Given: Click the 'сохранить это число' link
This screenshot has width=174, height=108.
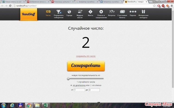Looking at the screenshot, I should coord(86,56).
